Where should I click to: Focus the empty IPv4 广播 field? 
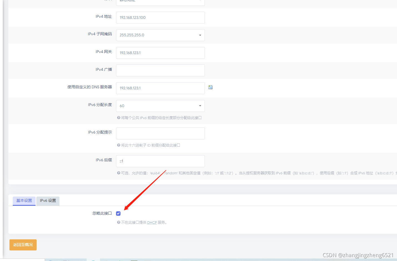coord(160,70)
